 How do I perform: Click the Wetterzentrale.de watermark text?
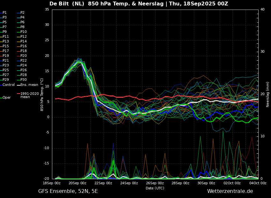(230, 191)
